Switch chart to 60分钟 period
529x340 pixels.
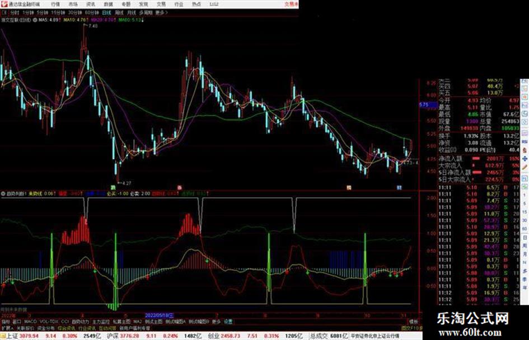coord(92,13)
